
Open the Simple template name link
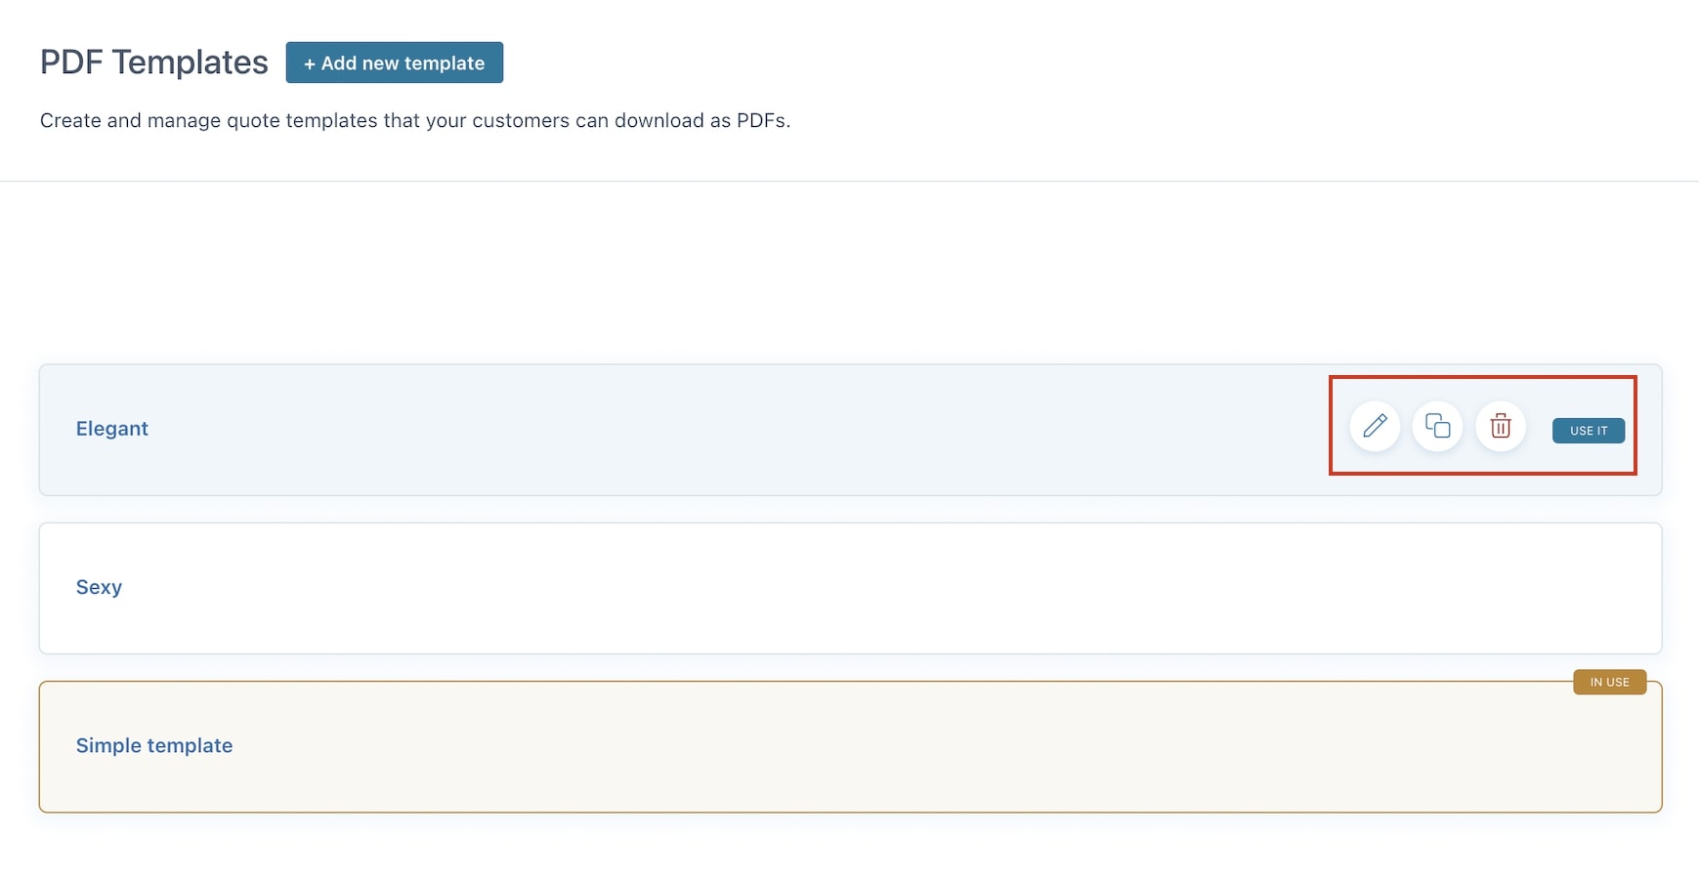[154, 745]
